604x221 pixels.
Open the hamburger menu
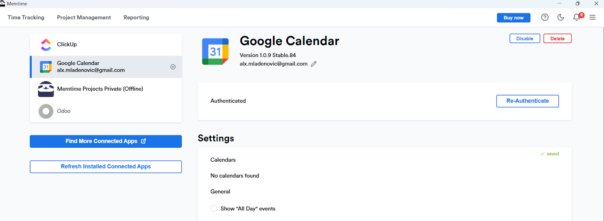point(592,17)
